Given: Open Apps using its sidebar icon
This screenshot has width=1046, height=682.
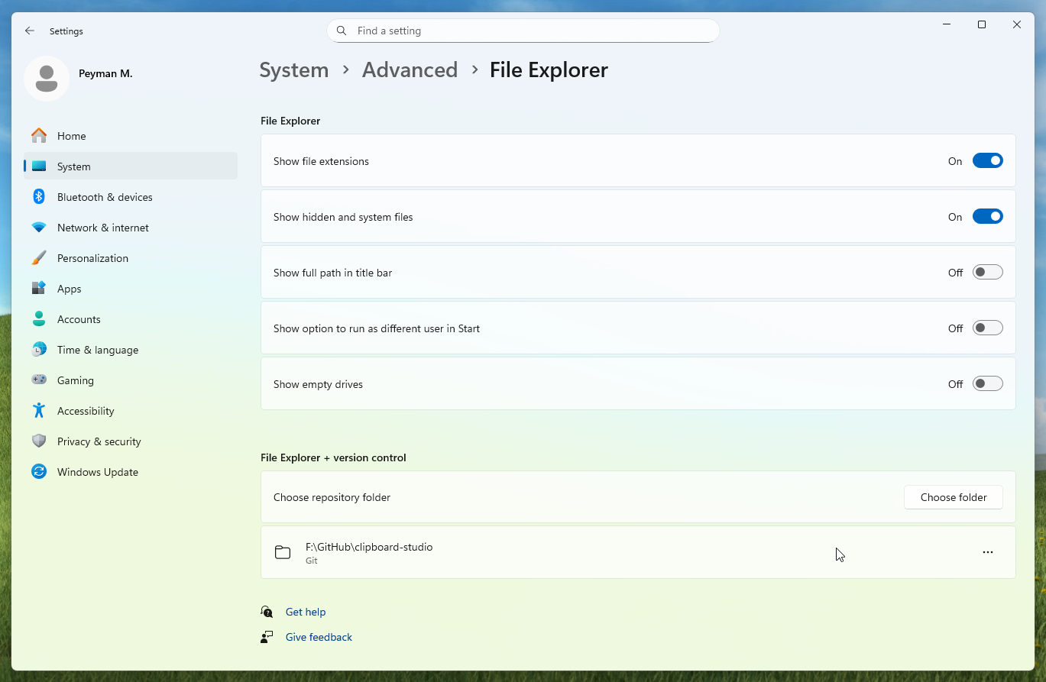Looking at the screenshot, I should click(39, 289).
